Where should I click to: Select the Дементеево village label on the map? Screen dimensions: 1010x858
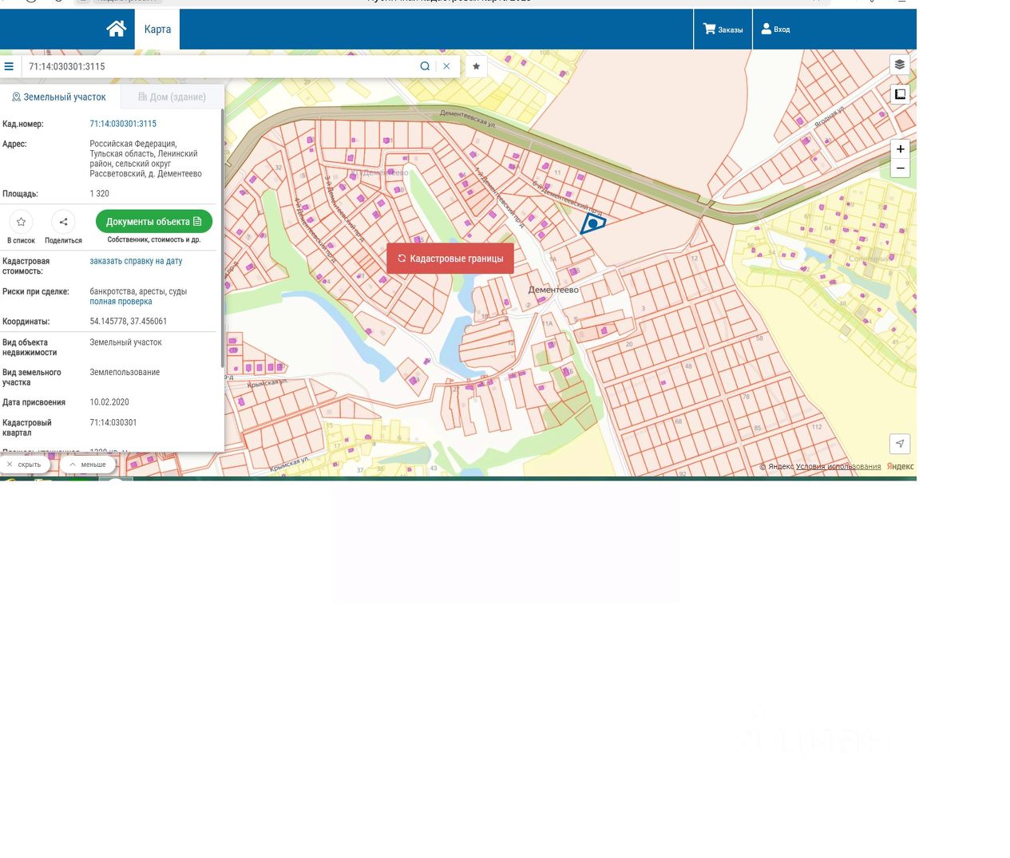pyautogui.click(x=553, y=290)
